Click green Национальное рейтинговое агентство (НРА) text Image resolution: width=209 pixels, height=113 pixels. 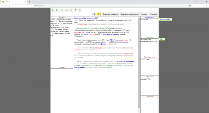point(93,28)
